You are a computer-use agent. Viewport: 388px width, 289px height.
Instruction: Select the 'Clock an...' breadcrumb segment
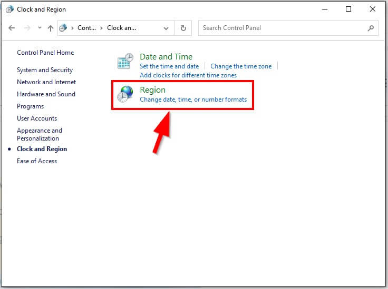pos(121,28)
